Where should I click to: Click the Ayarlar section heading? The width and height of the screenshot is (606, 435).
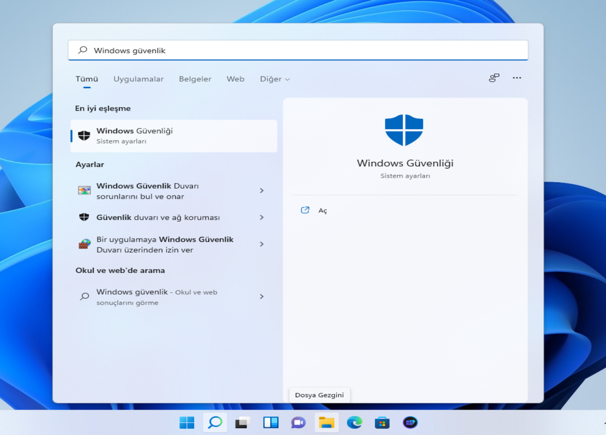pos(90,164)
